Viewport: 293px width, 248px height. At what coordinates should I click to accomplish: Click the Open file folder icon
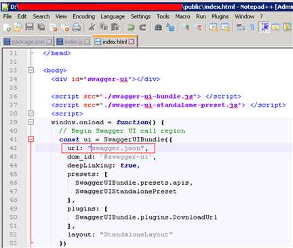pos(18,28)
